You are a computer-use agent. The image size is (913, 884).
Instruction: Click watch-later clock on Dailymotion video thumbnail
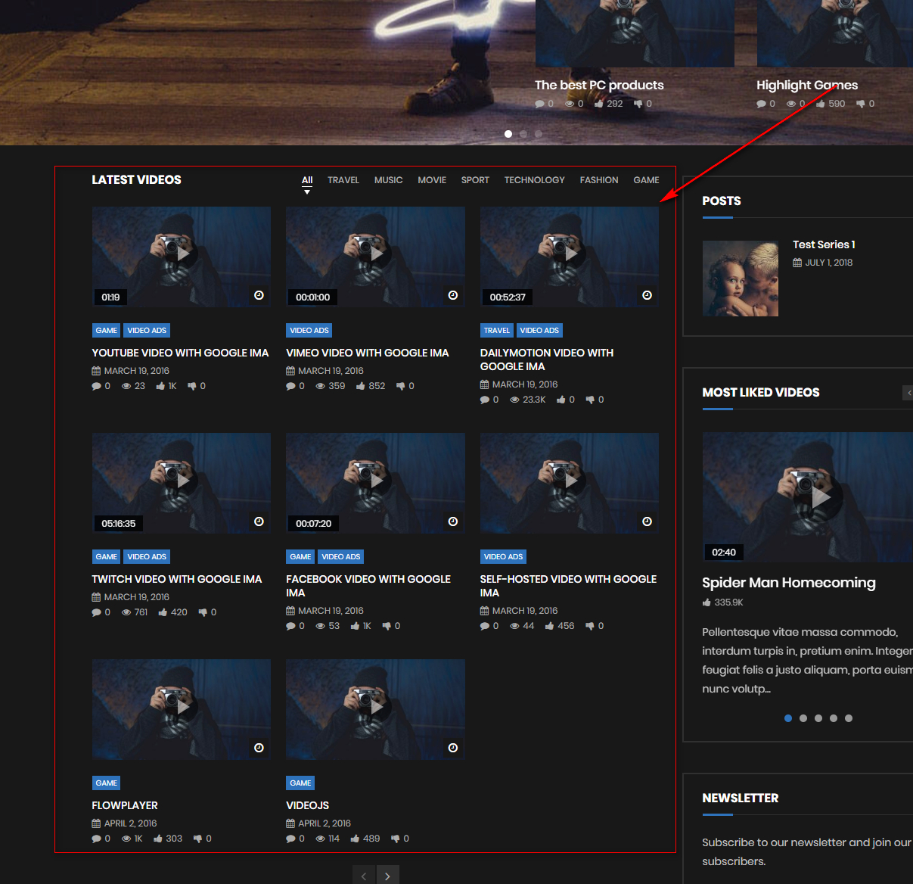pos(647,295)
